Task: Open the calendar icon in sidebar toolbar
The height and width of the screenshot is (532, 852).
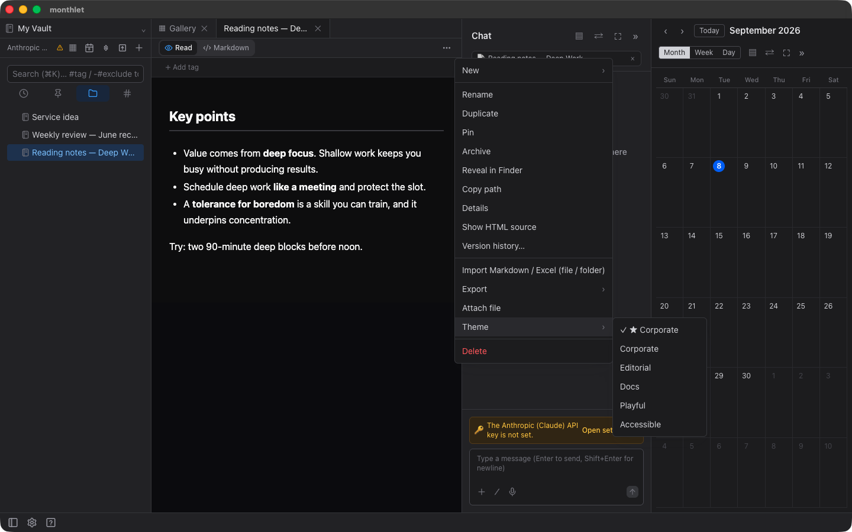Action: pyautogui.click(x=89, y=48)
